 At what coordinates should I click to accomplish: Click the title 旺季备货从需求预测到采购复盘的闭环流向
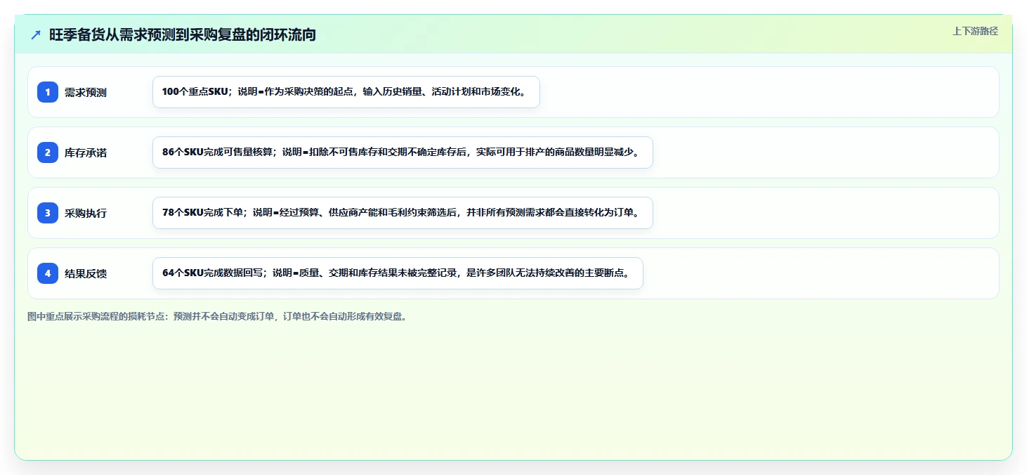pyautogui.click(x=183, y=35)
